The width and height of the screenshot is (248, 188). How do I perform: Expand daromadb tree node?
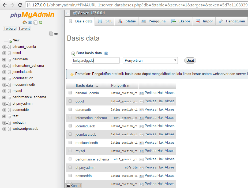(4, 60)
